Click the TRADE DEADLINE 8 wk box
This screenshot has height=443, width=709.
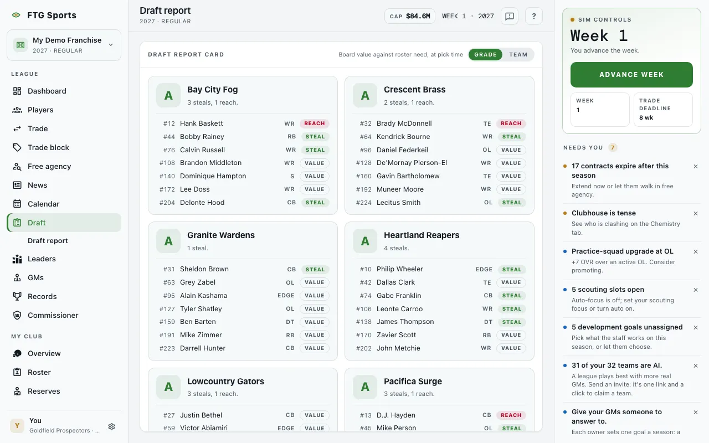coord(663,109)
